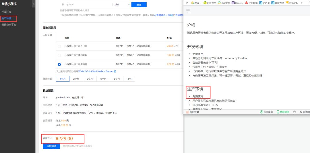This screenshot has height=153, width=310.
Task: Choose the 1年 duration option
Action: [129, 79]
